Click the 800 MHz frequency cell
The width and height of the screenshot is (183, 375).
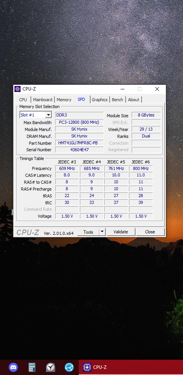141,168
